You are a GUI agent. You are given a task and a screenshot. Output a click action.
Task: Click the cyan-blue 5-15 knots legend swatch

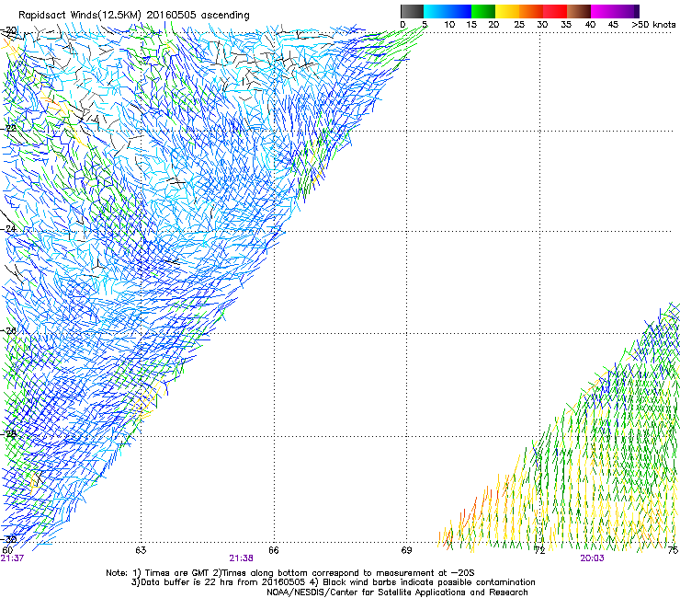point(448,11)
